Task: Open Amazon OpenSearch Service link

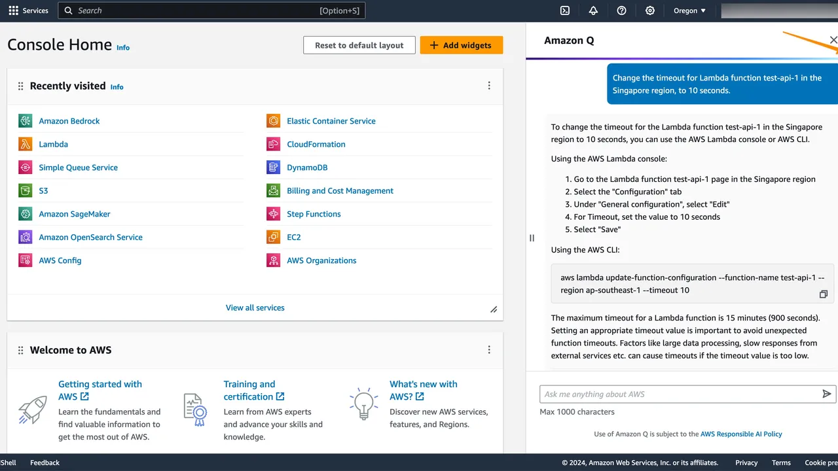Action: tap(91, 237)
